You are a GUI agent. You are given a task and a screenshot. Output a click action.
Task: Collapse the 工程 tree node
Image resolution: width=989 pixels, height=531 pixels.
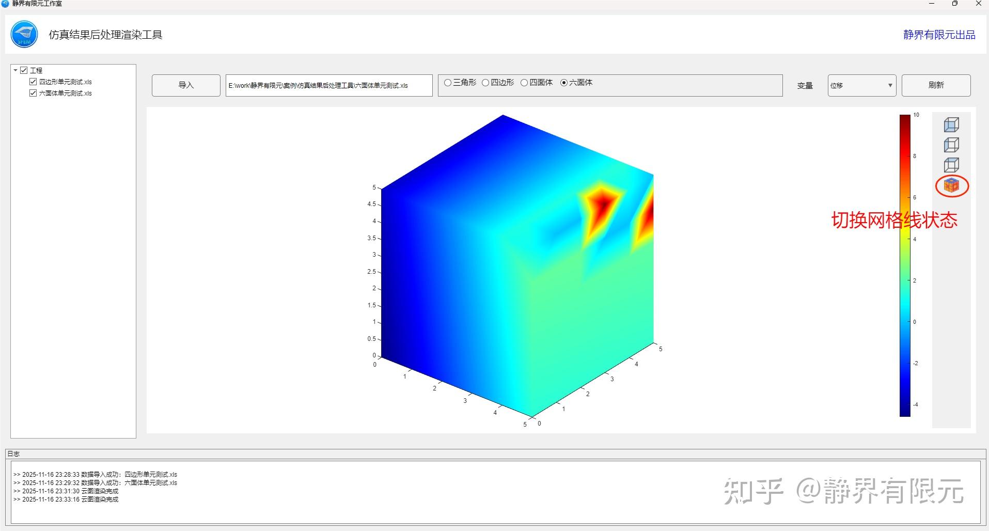[x=15, y=70]
